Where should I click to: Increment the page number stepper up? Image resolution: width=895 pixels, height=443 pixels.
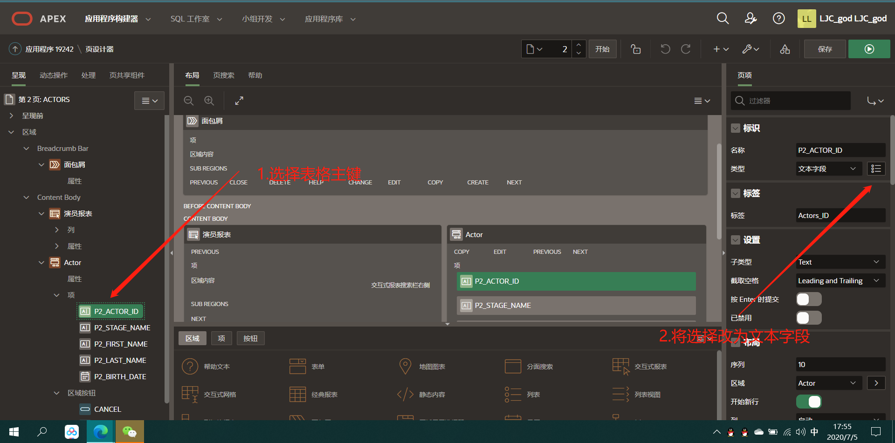click(578, 45)
